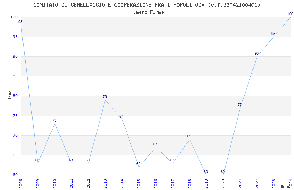Click the chart title starting 'COMITATO DI GEMELLAGGIO'
Screen dimensions: 294x190
(x=147, y=5)
